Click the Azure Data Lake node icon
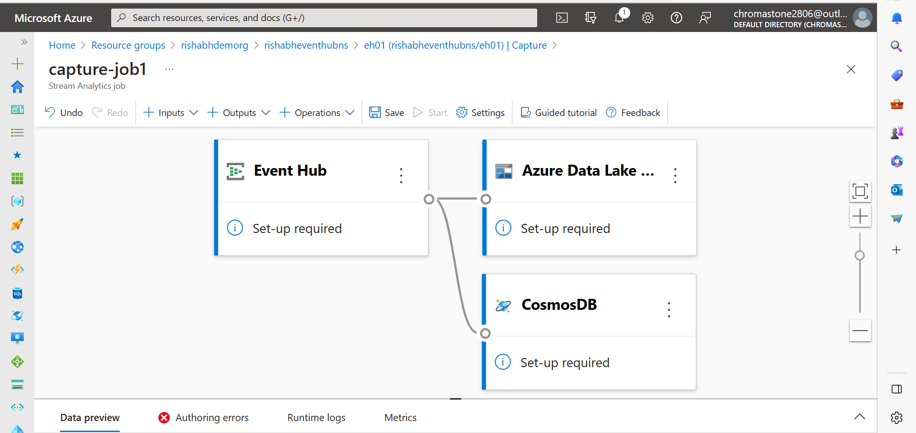The width and height of the screenshot is (916, 433). tap(504, 171)
